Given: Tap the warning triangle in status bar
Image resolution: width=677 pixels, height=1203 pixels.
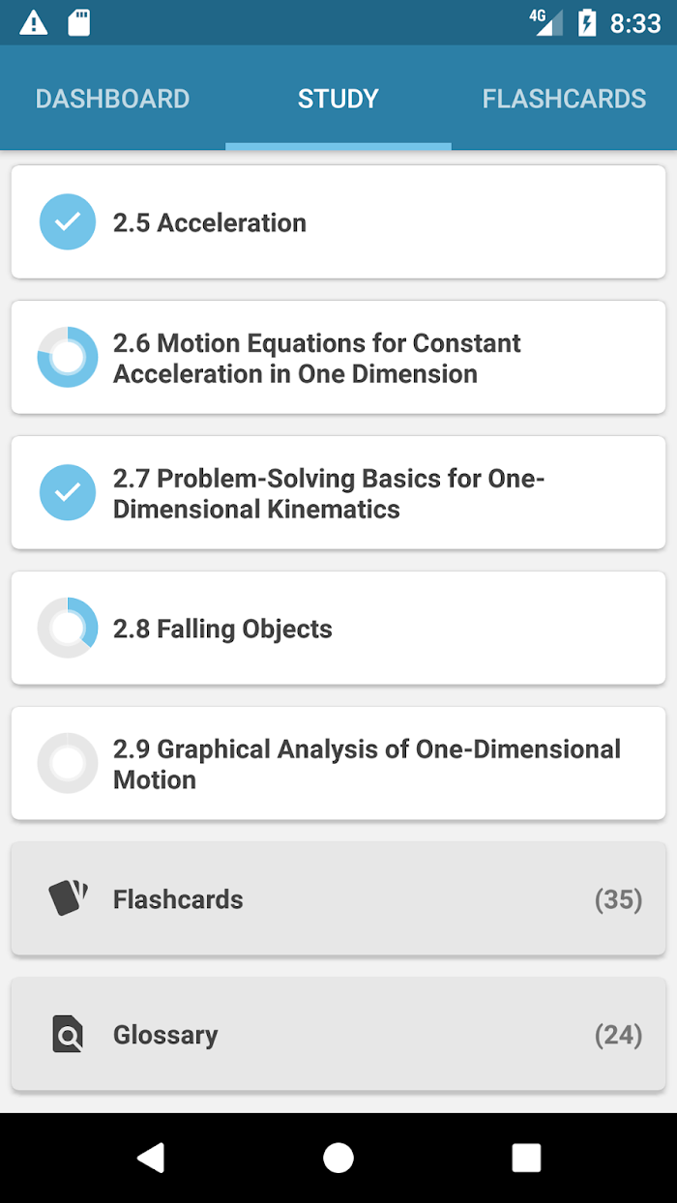Looking at the screenshot, I should click(x=34, y=22).
